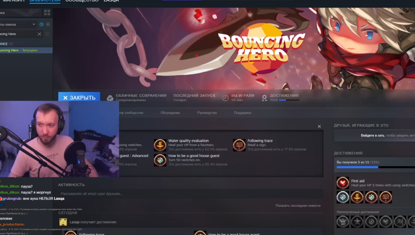Click the first locked achievement icon

tap(343, 222)
